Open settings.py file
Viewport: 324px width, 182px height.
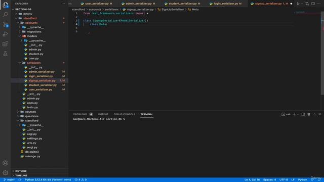tap(39, 139)
